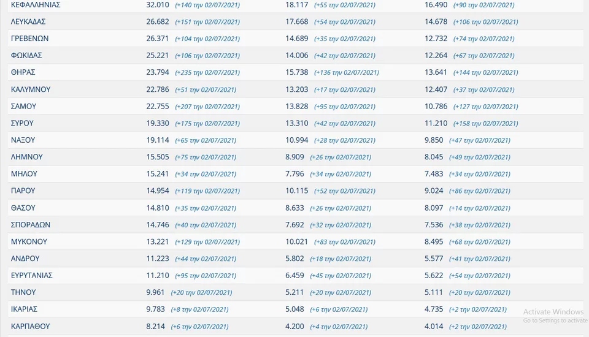This screenshot has width=589, height=337.
Task: Click the 19.330 value for ΣΥΡΟΥ
Action: tap(158, 123)
